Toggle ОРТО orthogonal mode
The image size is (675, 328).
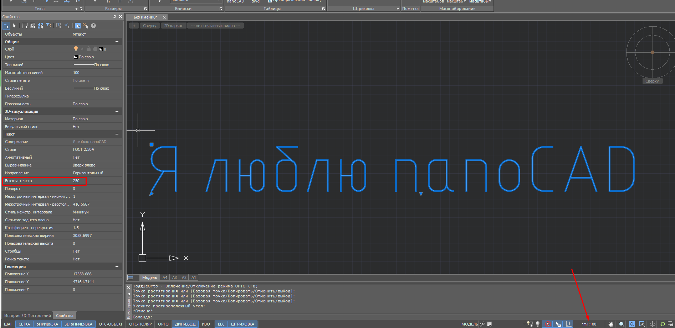pos(163,324)
